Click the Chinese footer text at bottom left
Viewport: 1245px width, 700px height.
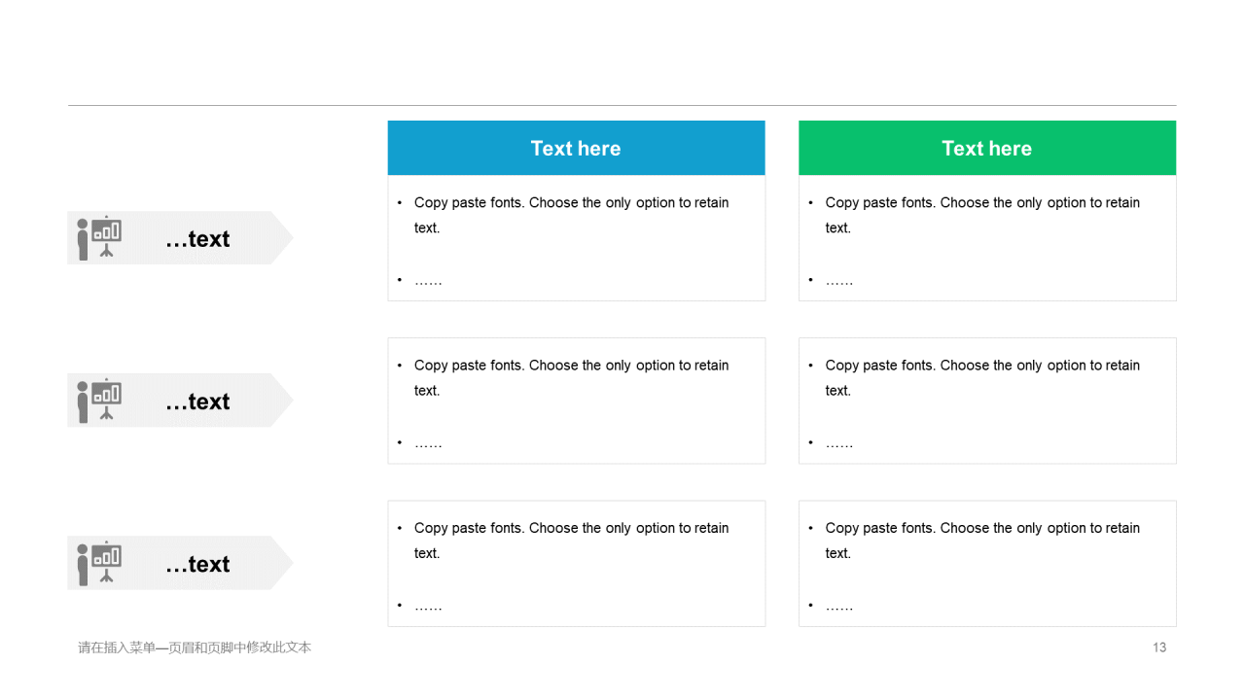click(x=195, y=647)
